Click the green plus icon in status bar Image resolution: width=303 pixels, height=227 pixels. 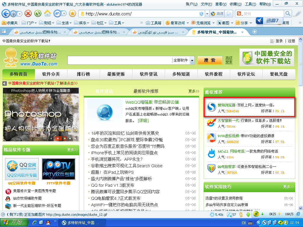tap(256, 214)
